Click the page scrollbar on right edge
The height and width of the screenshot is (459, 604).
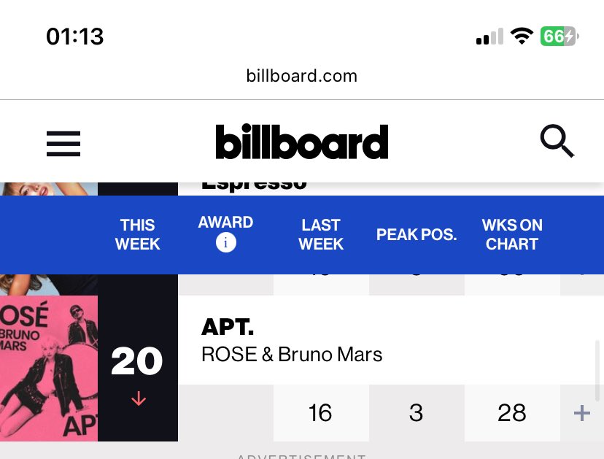(597, 371)
